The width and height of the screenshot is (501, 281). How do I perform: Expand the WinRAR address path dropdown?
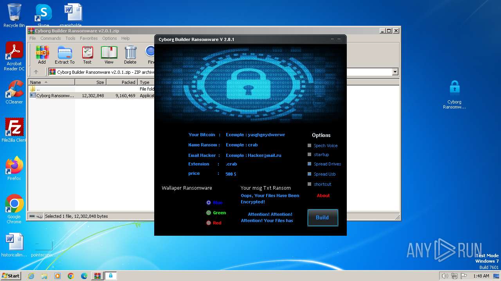point(395,72)
